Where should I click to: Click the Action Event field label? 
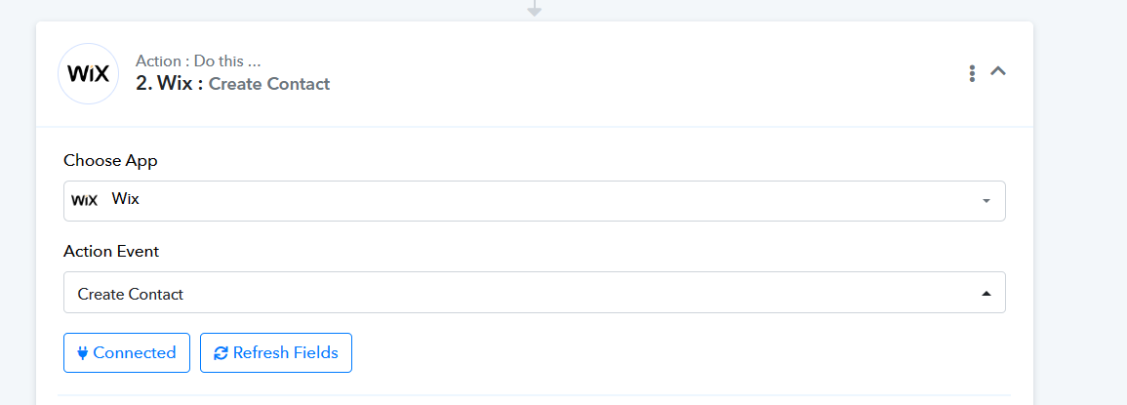pos(111,251)
